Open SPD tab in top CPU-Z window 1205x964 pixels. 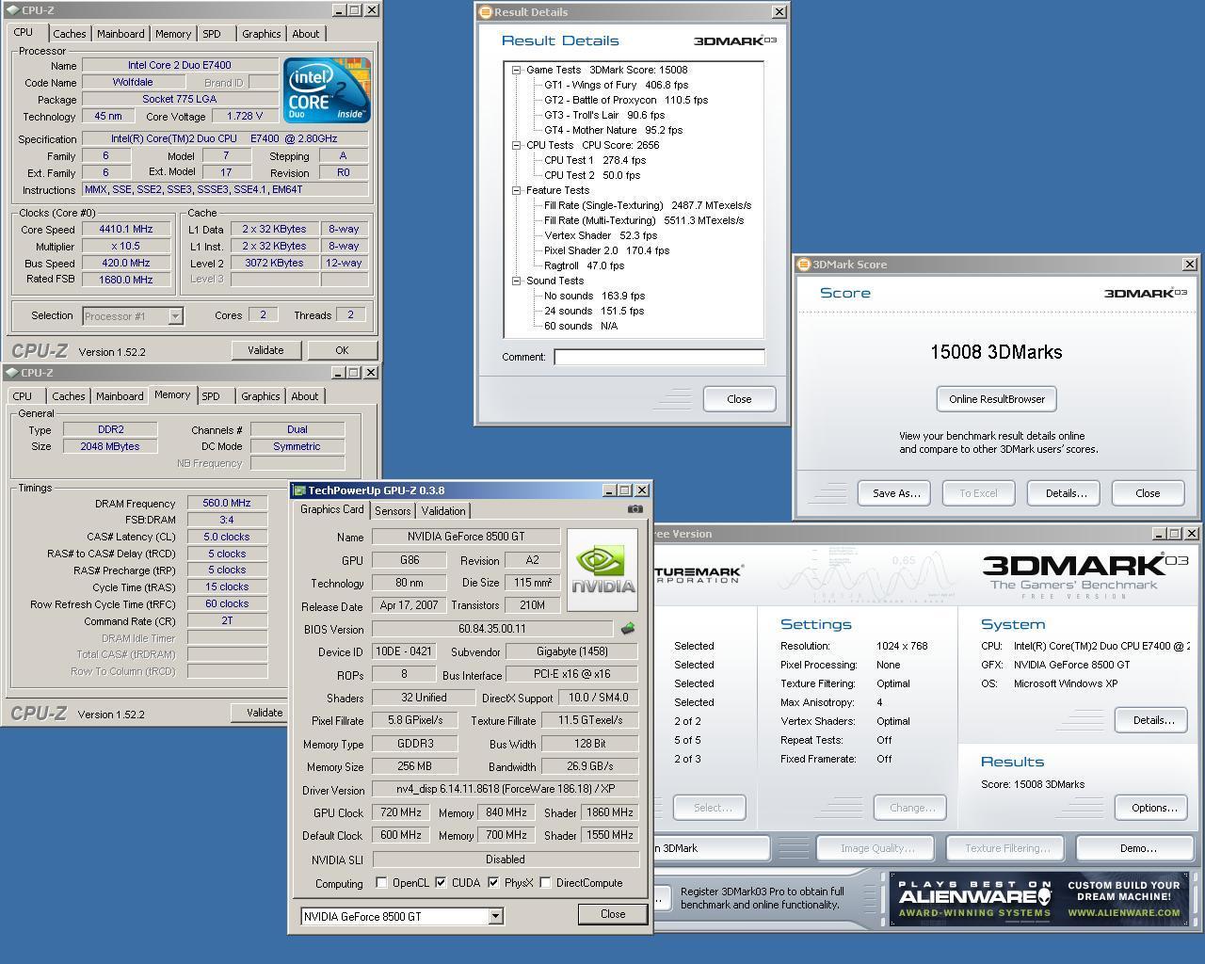click(x=212, y=34)
